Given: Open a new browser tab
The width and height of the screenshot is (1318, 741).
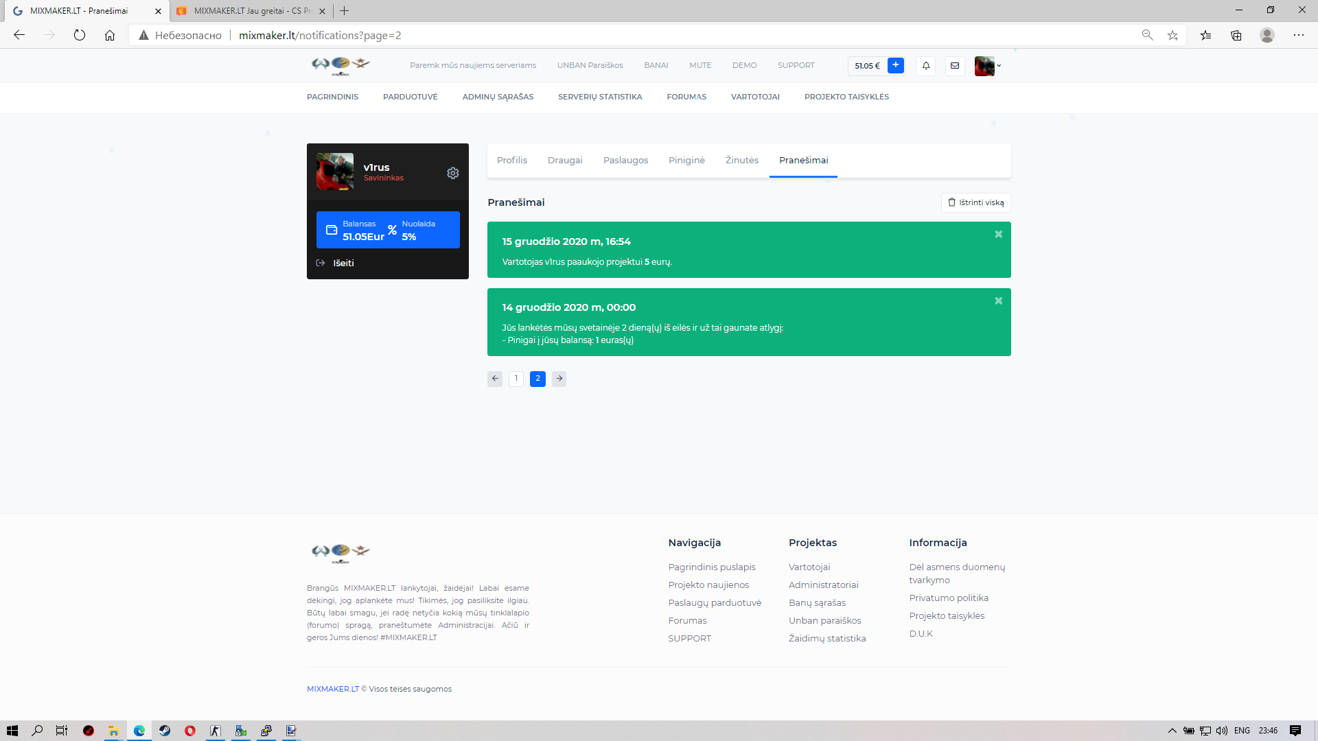Looking at the screenshot, I should click(x=345, y=11).
